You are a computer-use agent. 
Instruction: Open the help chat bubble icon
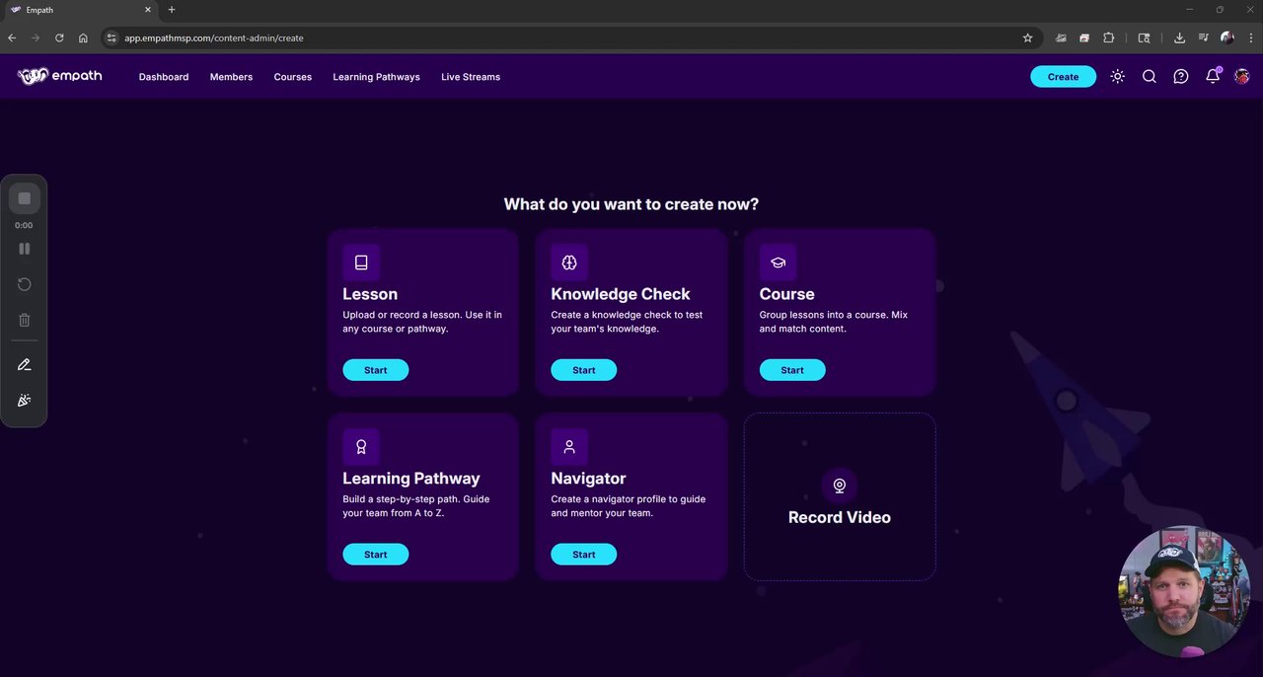click(x=1180, y=77)
